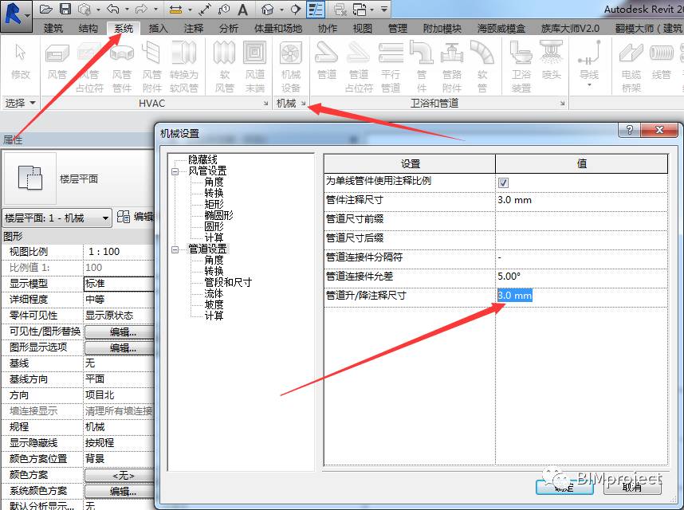Switch to the 结构 ribbon tab
Viewport: 684px width, 510px height.
88,29
